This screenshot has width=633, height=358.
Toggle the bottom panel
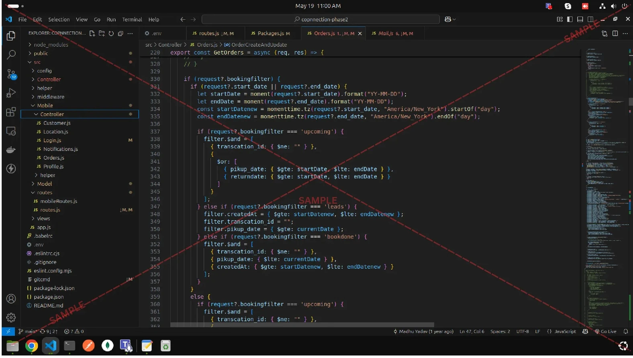point(580,19)
